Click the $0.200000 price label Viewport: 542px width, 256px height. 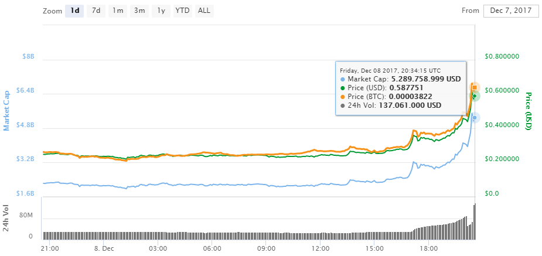[x=502, y=159]
